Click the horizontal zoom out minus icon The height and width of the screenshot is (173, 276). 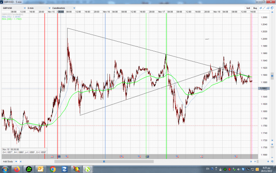tap(255, 161)
